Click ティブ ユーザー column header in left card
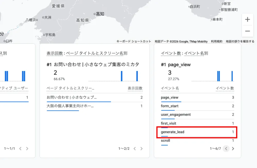257x168 pixels. (x=14, y=88)
